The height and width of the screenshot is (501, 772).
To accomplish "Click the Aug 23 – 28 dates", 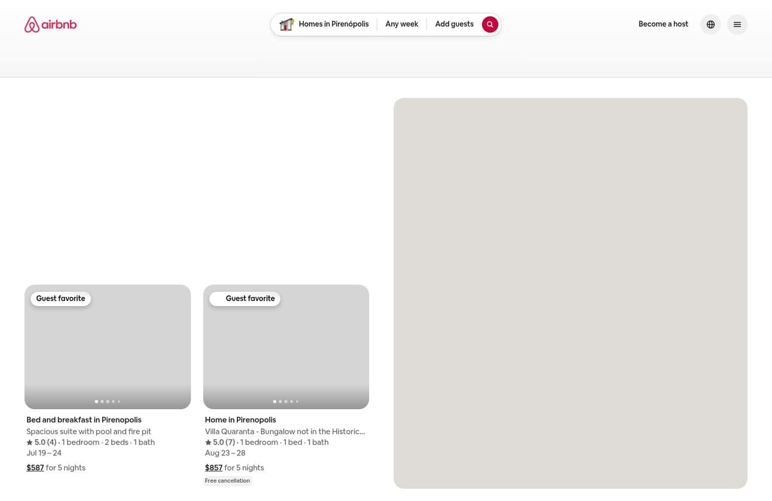I will tap(225, 453).
